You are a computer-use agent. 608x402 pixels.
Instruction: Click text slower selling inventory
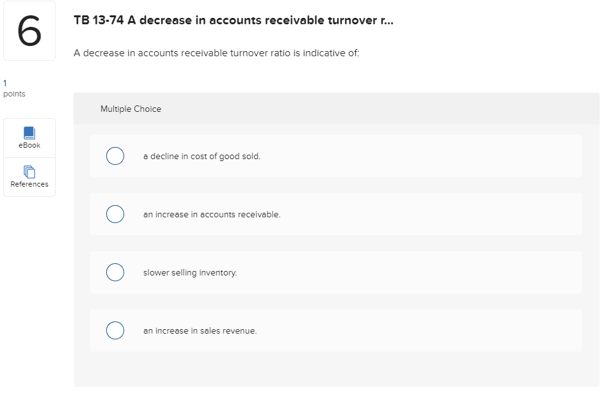(190, 272)
